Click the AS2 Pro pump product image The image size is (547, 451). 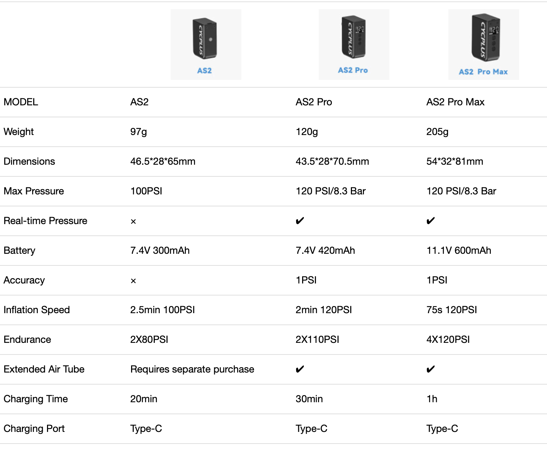click(x=353, y=37)
